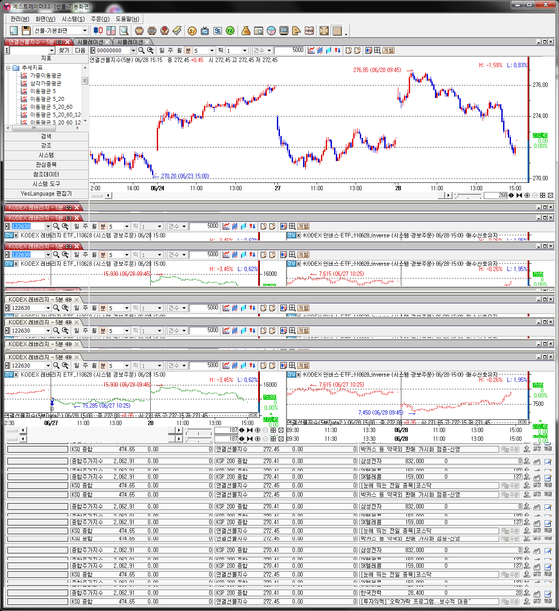Image resolution: width=559 pixels, height=611 pixels.
Task: Click the money bag icon
Action: click(x=246, y=31)
